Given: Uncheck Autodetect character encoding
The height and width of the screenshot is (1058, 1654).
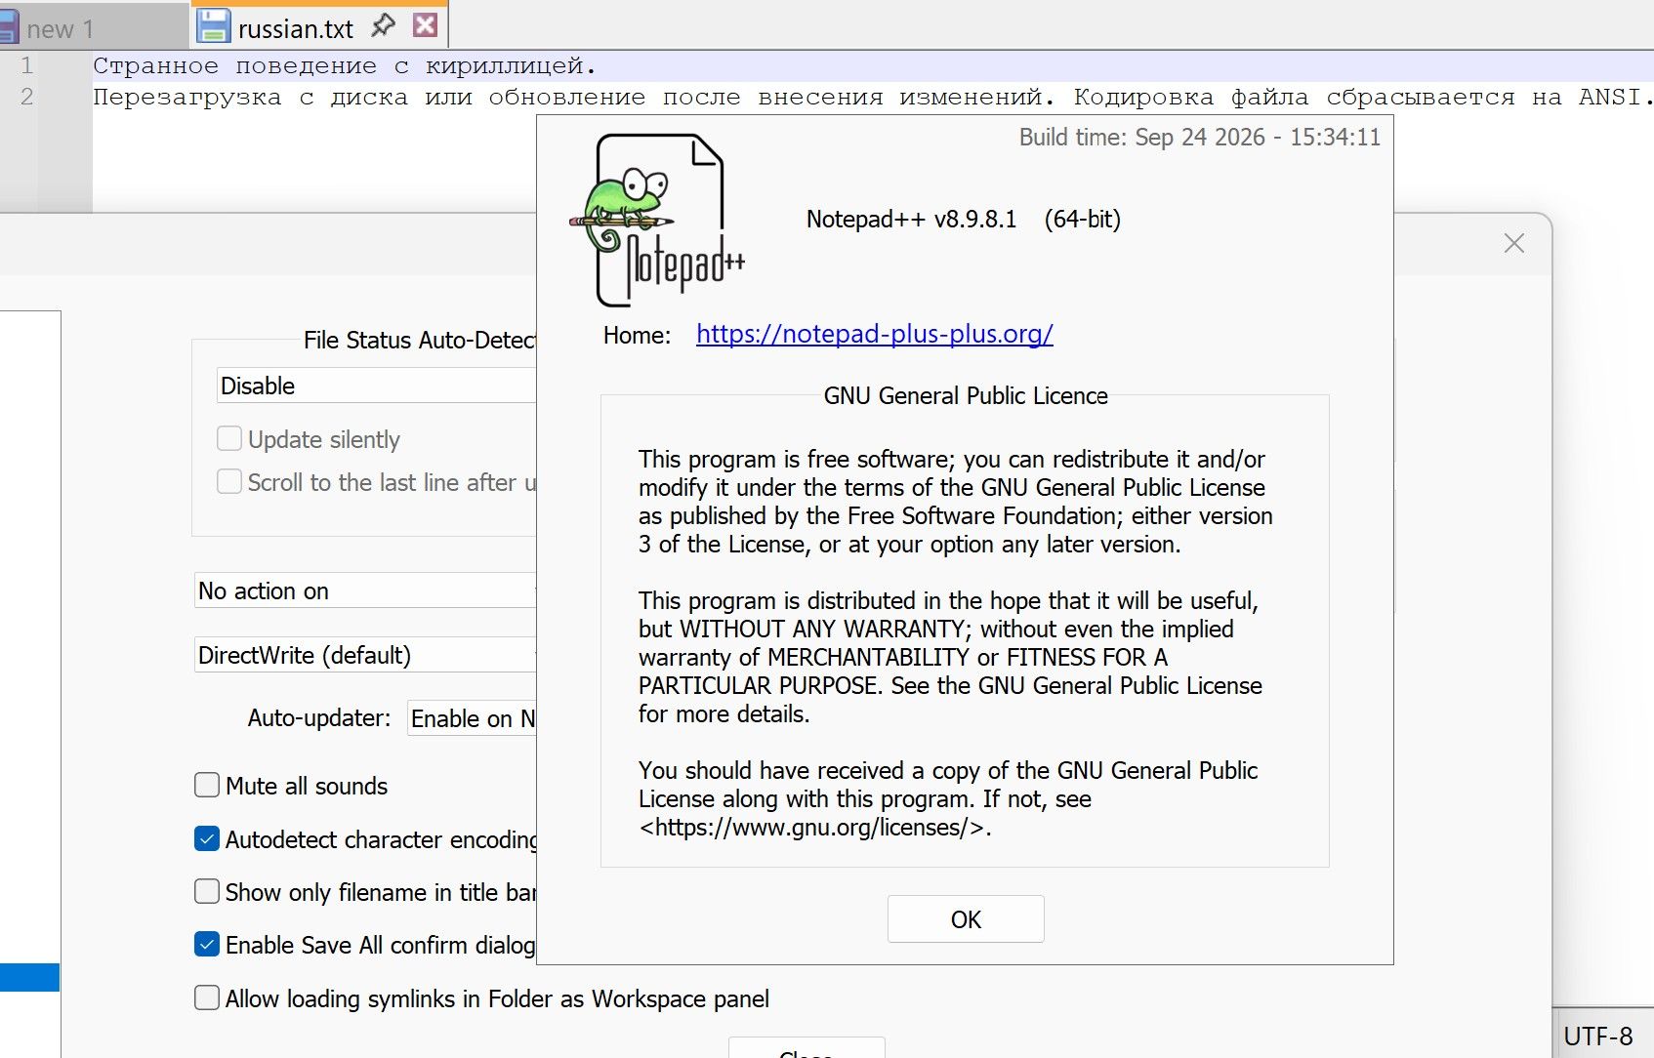Looking at the screenshot, I should [x=207, y=839].
